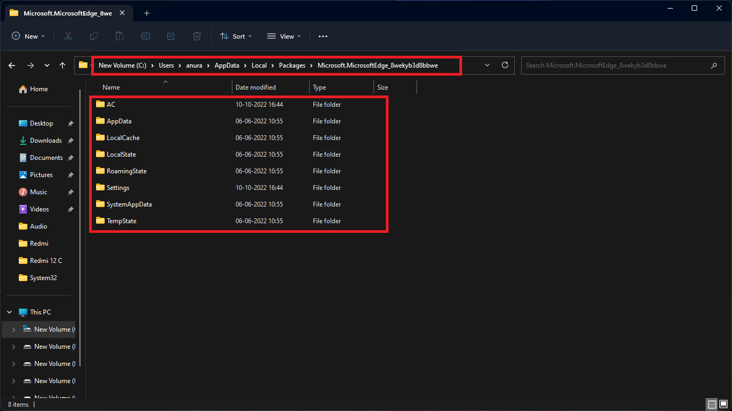This screenshot has height=411, width=732.
Task: Click the Copy icon in toolbar
Action: point(94,36)
